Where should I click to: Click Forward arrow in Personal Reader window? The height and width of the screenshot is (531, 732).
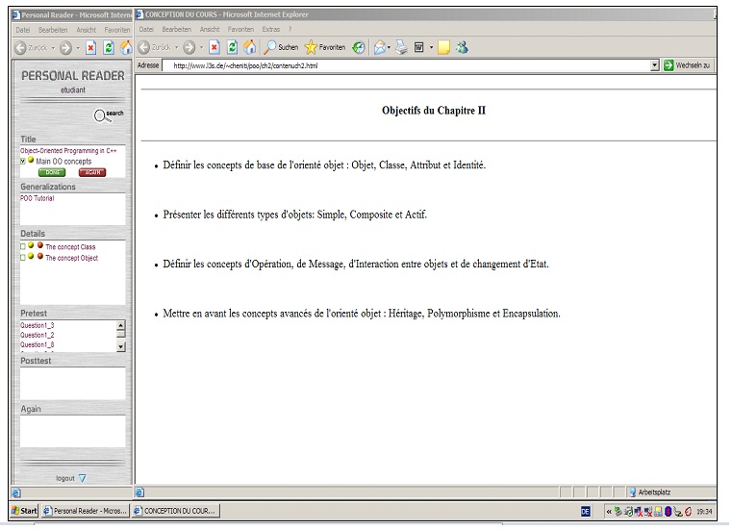[x=65, y=48]
